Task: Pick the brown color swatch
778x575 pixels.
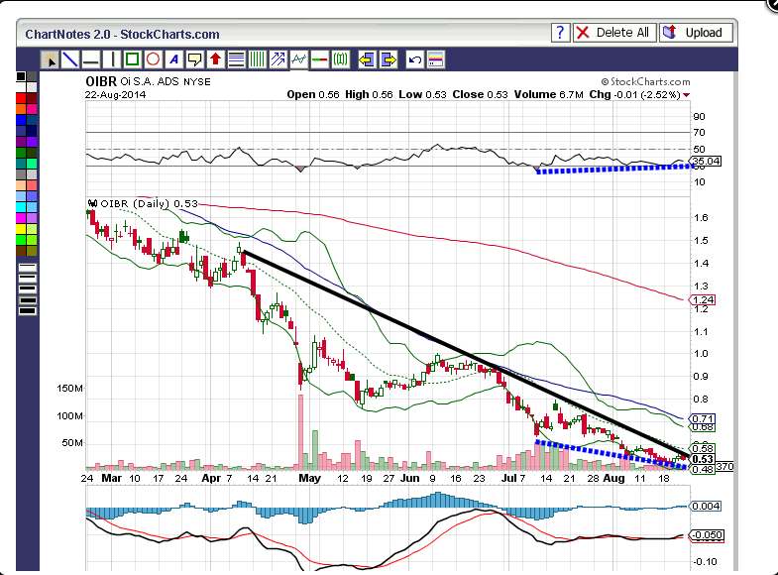Action: click(x=21, y=251)
